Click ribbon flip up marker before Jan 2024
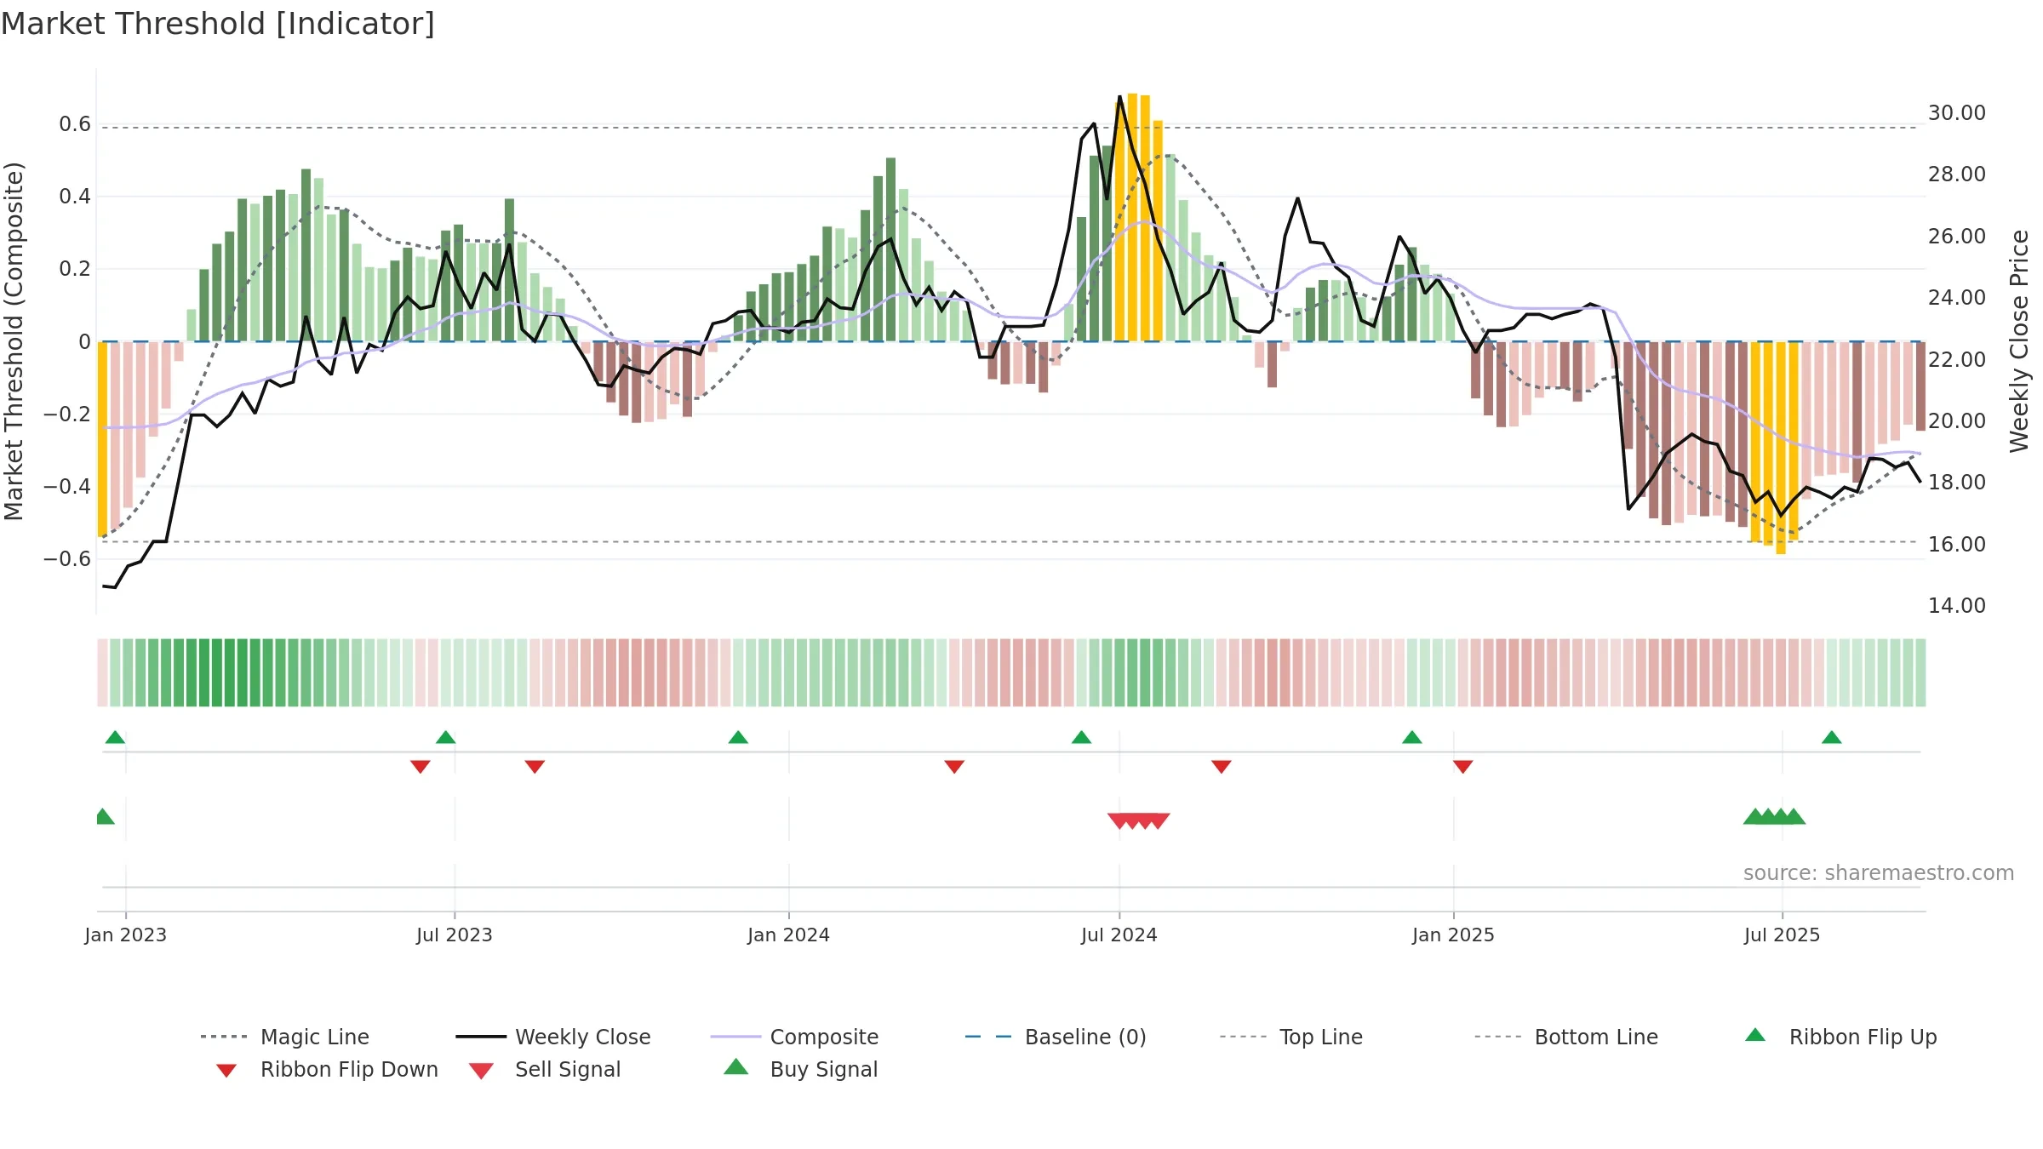 738,737
